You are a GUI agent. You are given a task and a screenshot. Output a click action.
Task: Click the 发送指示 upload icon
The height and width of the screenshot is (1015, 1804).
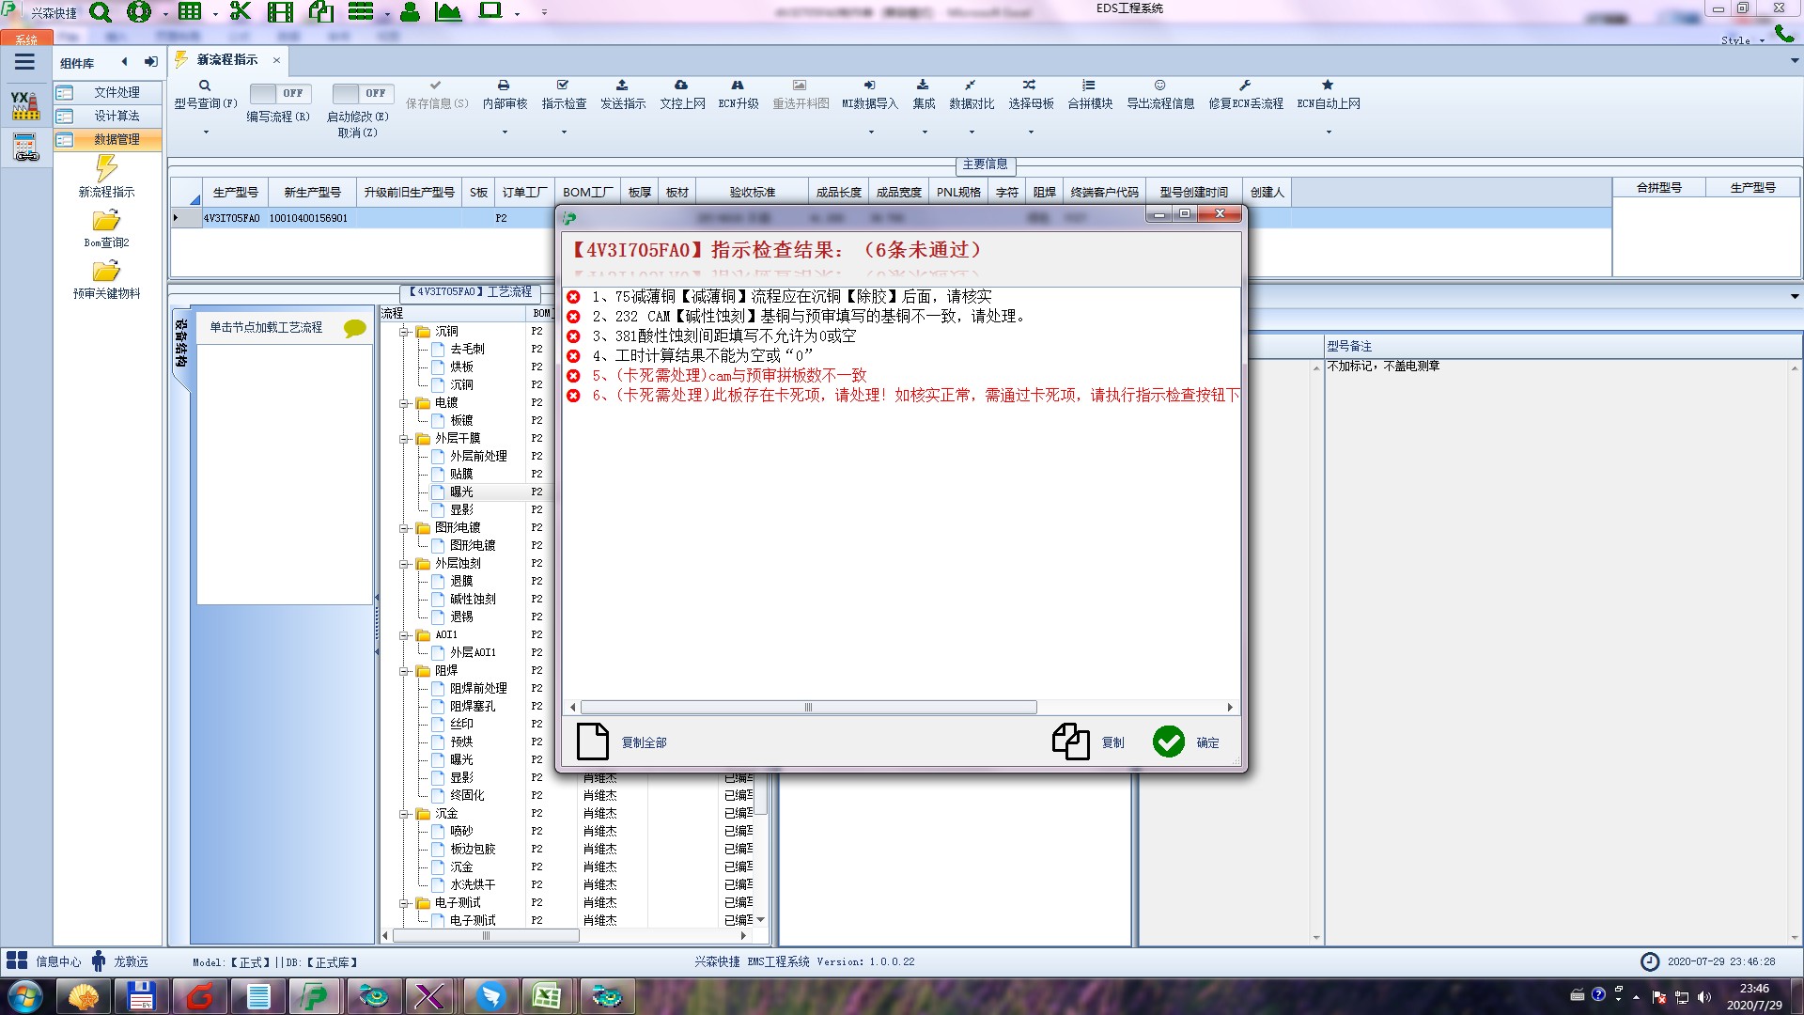(x=622, y=86)
